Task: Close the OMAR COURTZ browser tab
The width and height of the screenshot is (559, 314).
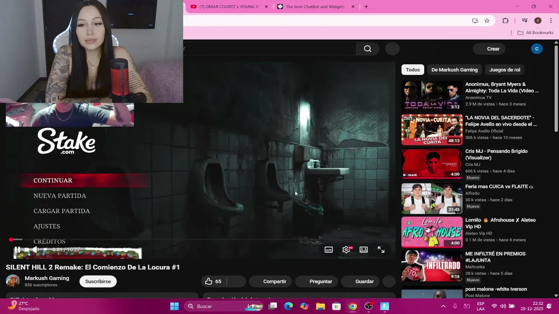Action: point(266,7)
